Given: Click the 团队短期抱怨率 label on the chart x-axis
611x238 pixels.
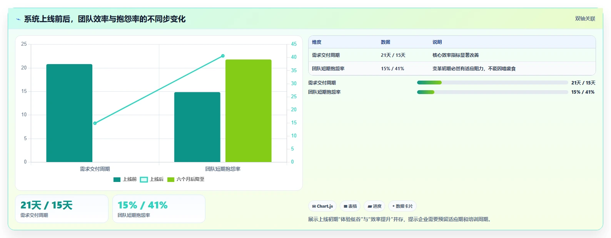Looking at the screenshot, I should point(223,169).
